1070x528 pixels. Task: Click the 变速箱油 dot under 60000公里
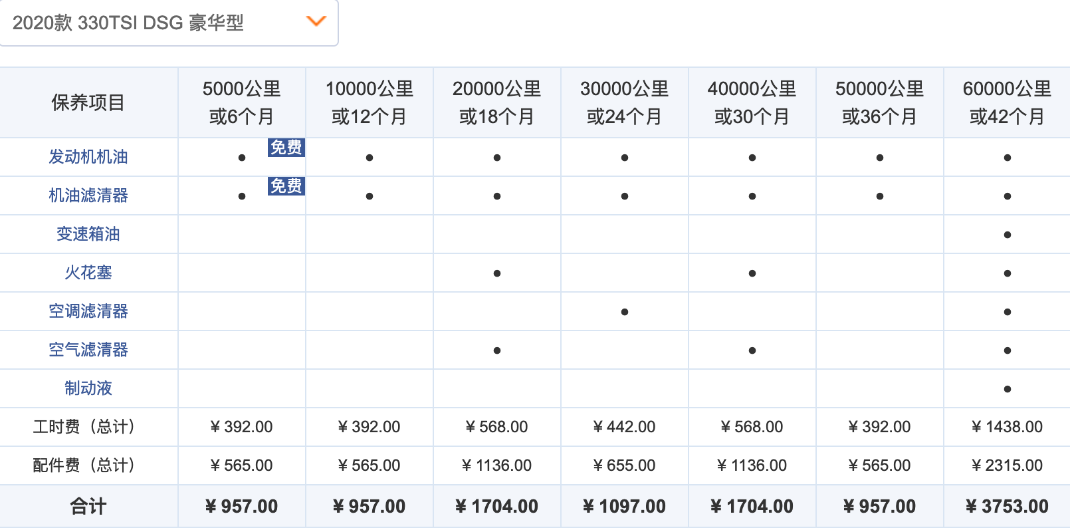tap(1008, 235)
